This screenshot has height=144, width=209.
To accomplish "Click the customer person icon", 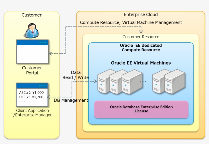I will (31, 31).
